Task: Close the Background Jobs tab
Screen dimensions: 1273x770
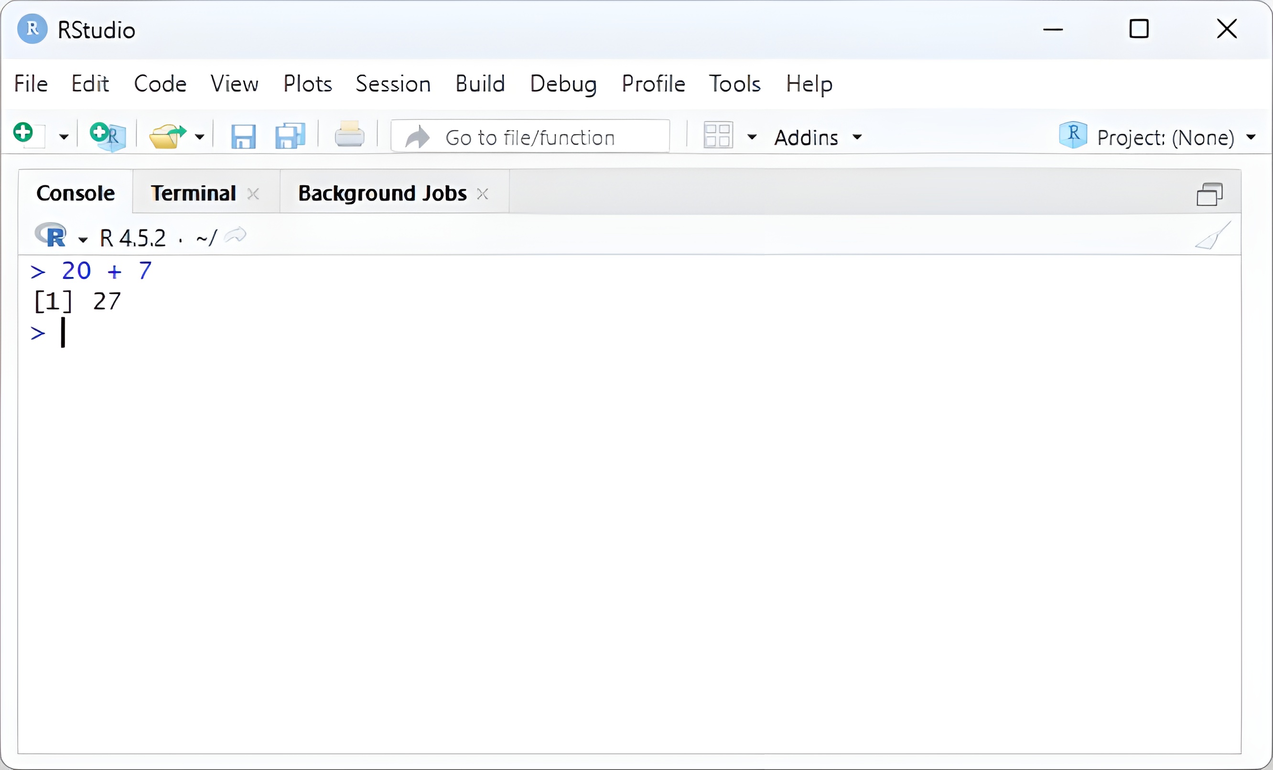Action: (x=482, y=194)
